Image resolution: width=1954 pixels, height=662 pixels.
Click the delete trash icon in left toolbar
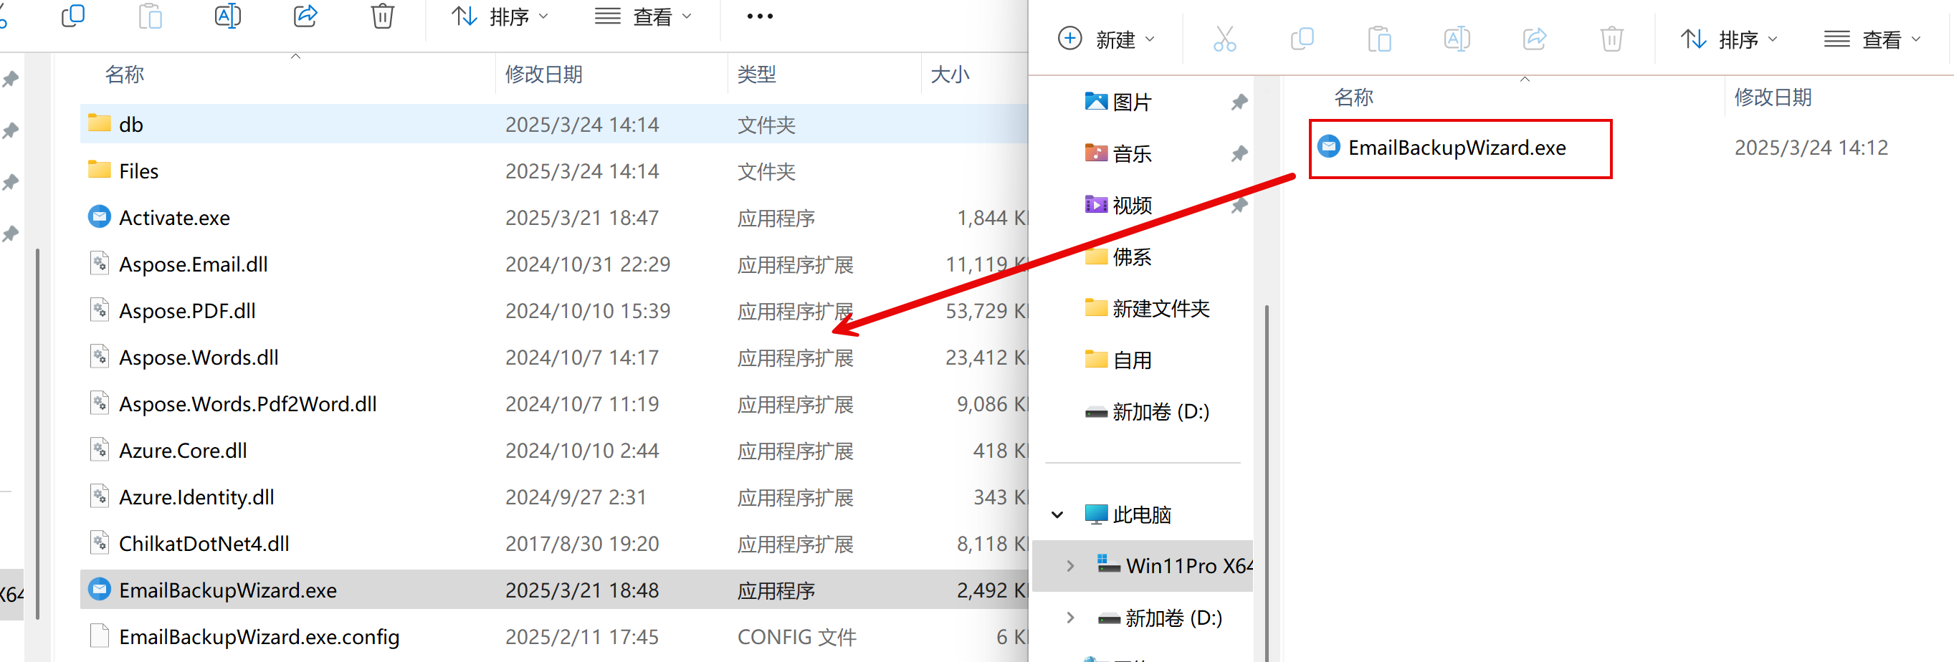(x=382, y=16)
